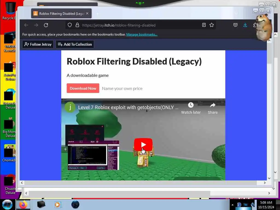Play the YouTube video with red play button
Image resolution: width=280 pixels, height=210 pixels.
[x=143, y=144]
